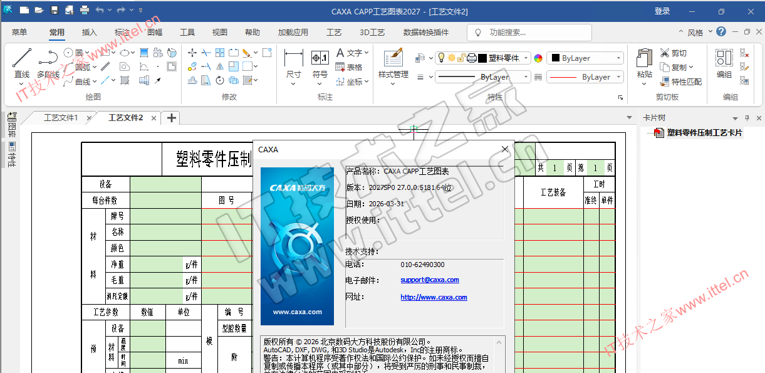Viewport: 765px width, 373px height.
Task: Click the parallel lines tool icon
Action: [x=105, y=66]
